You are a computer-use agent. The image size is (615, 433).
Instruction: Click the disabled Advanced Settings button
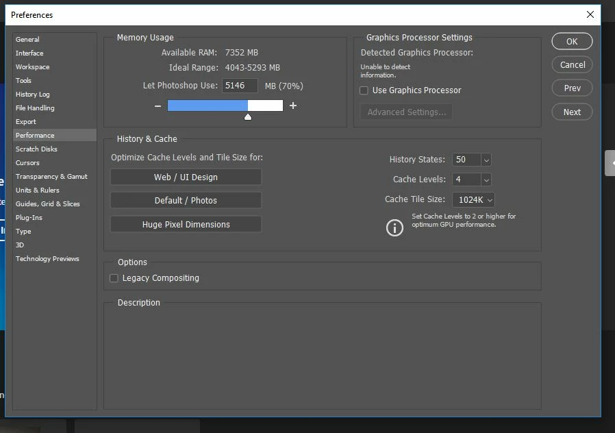click(406, 112)
